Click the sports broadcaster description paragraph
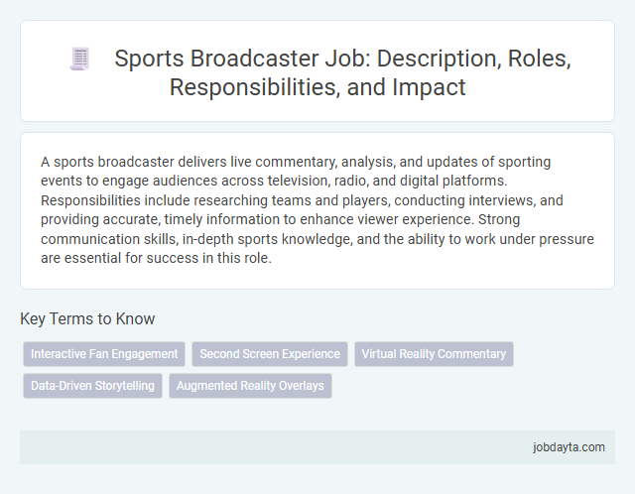 [x=317, y=209]
